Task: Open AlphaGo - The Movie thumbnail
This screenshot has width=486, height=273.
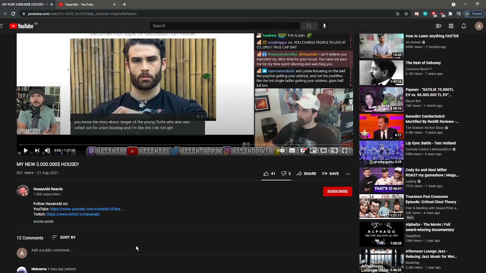Action: click(381, 234)
